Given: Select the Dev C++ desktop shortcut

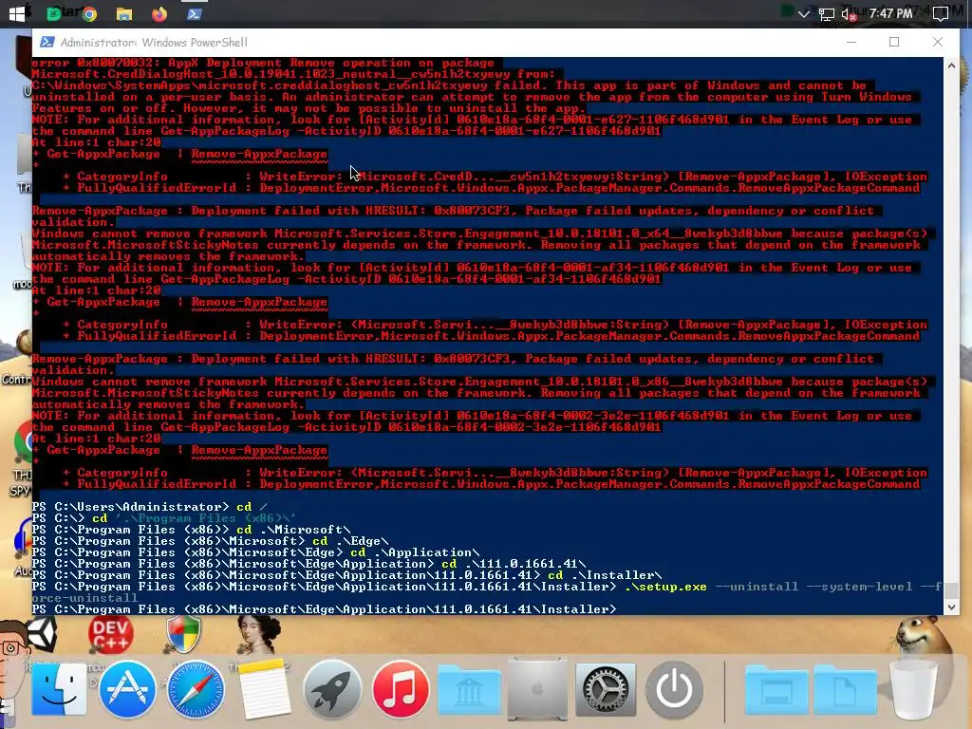Looking at the screenshot, I should click(111, 633).
